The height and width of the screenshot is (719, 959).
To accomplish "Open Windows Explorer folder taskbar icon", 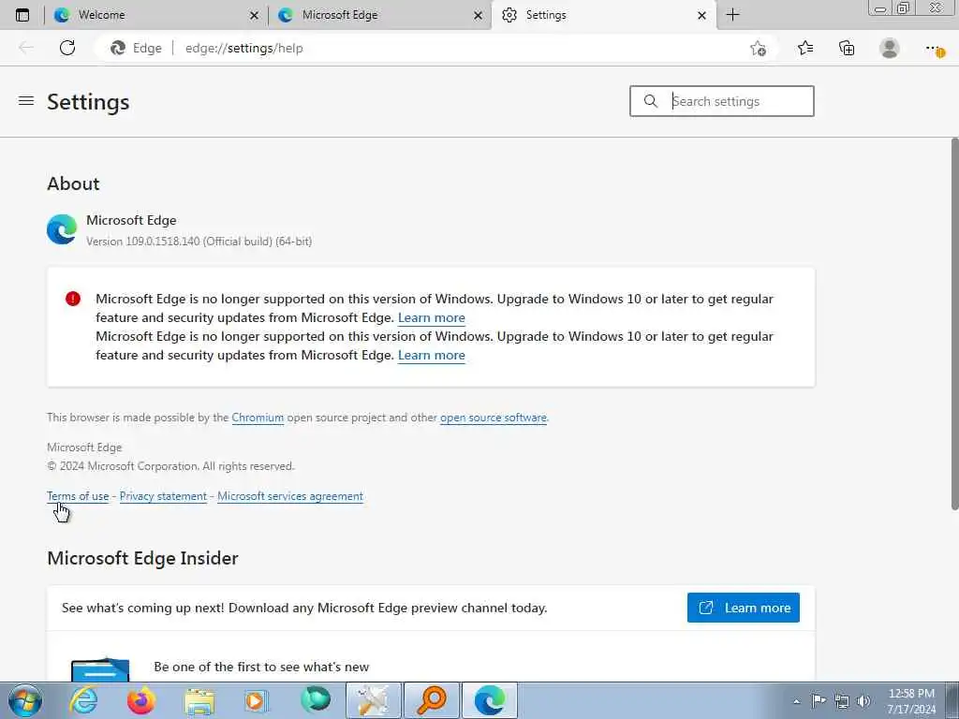I will [199, 701].
